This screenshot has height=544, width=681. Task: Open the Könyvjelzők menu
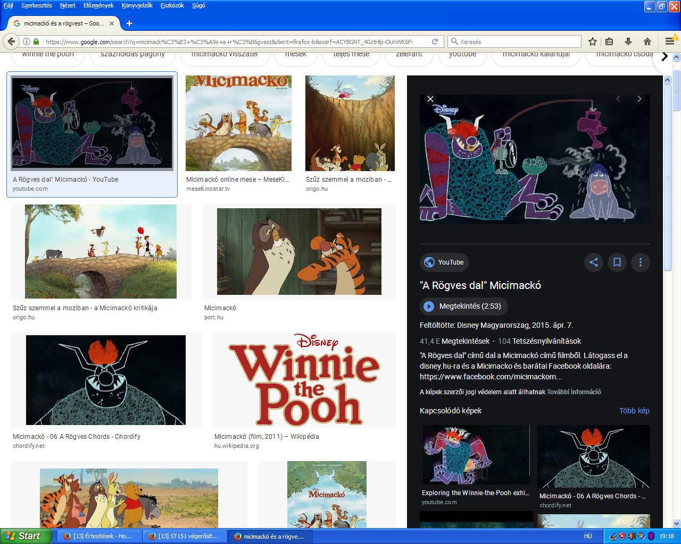point(137,5)
